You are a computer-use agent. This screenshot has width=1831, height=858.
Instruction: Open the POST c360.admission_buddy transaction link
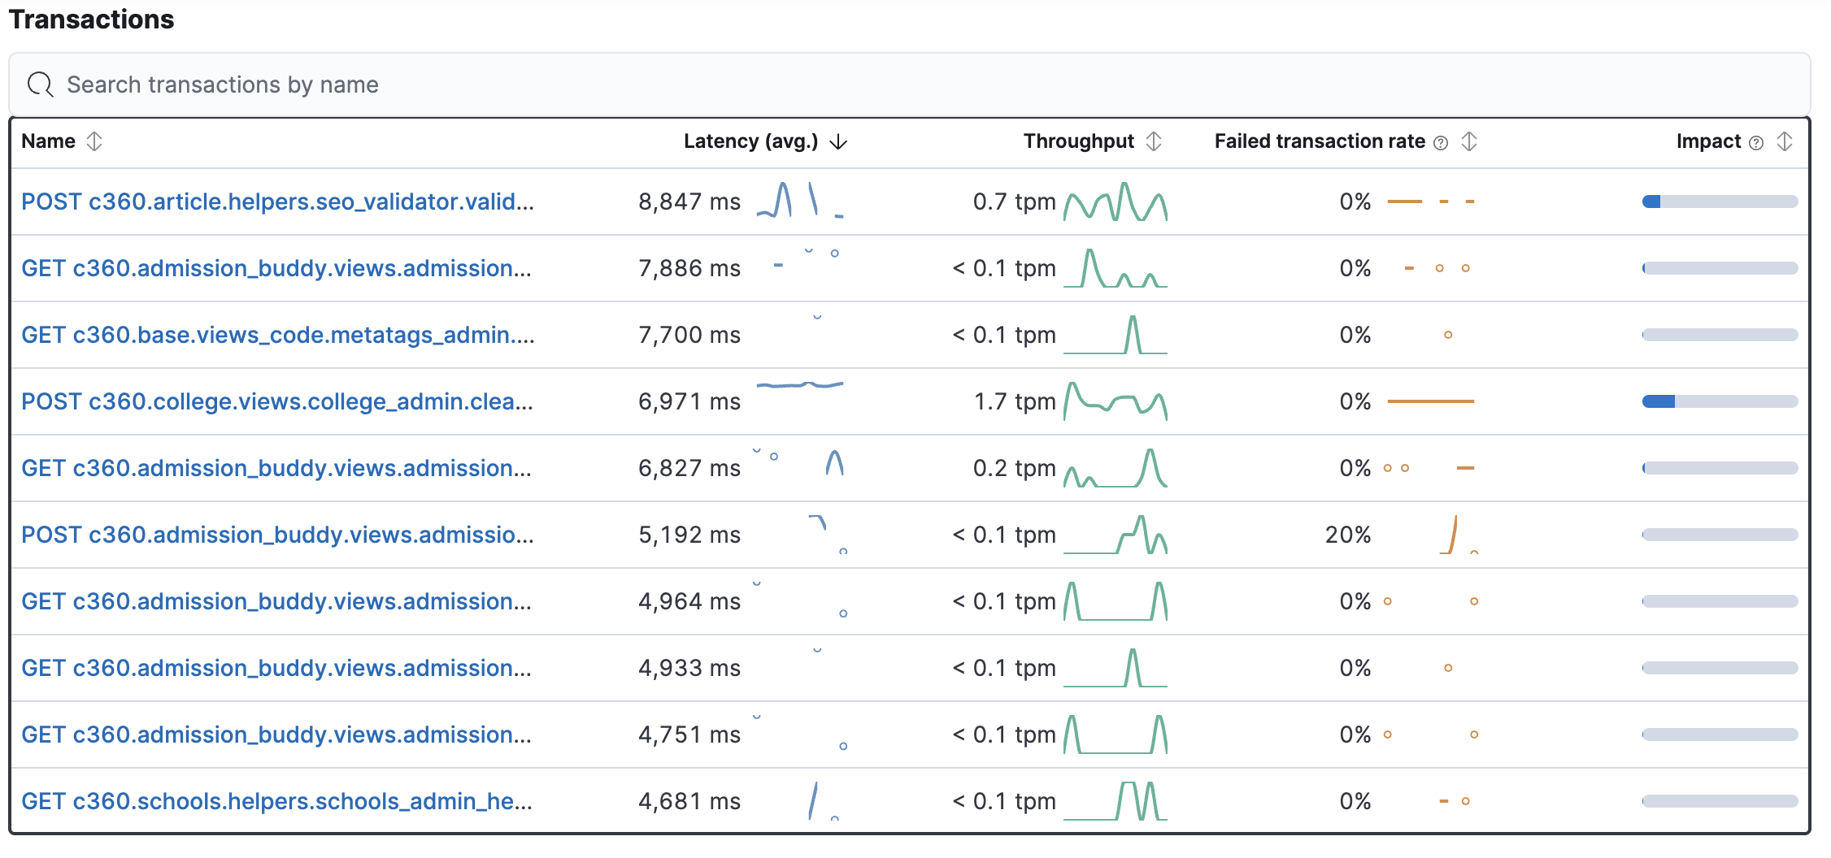[277, 535]
